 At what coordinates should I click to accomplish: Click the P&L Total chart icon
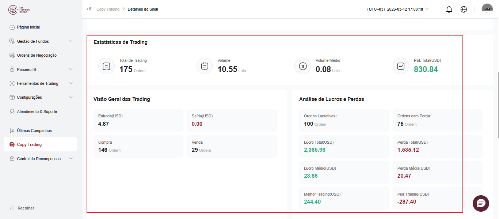click(x=401, y=66)
